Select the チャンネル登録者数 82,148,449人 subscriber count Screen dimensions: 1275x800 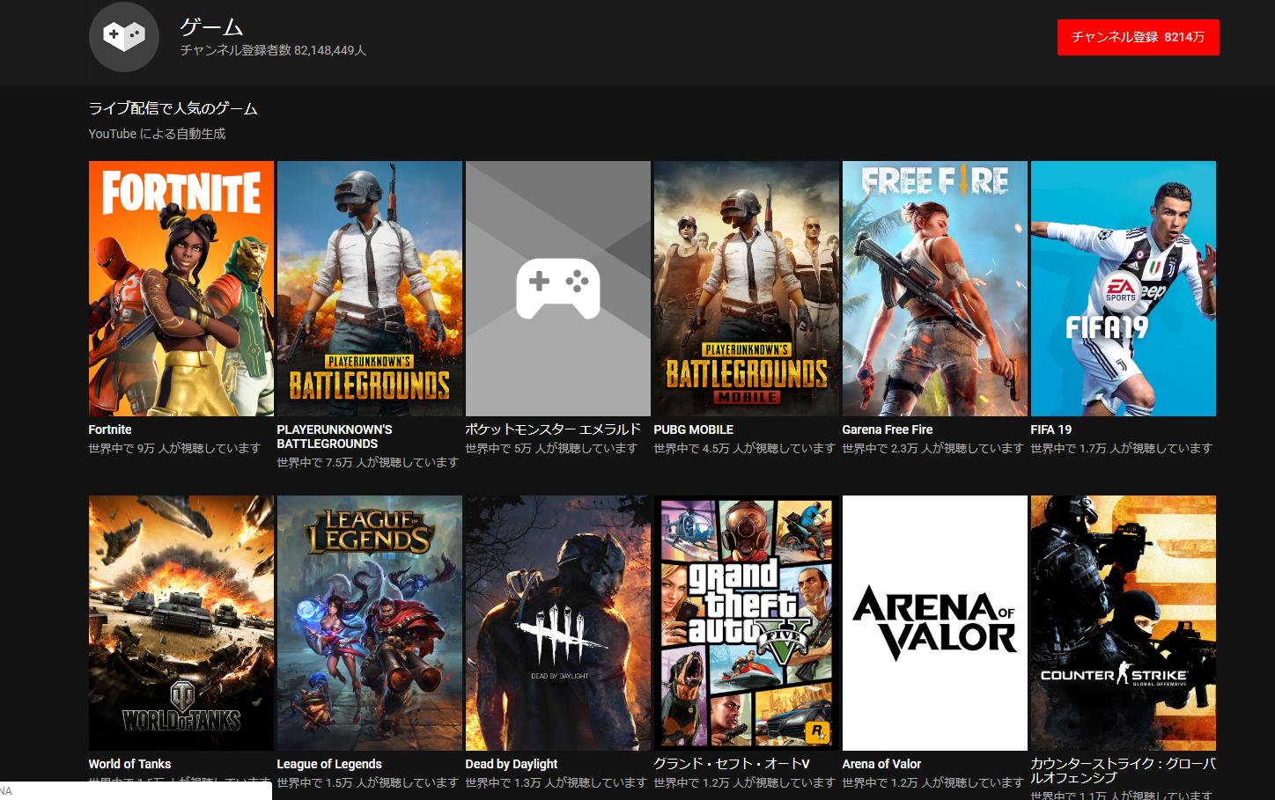273,51
